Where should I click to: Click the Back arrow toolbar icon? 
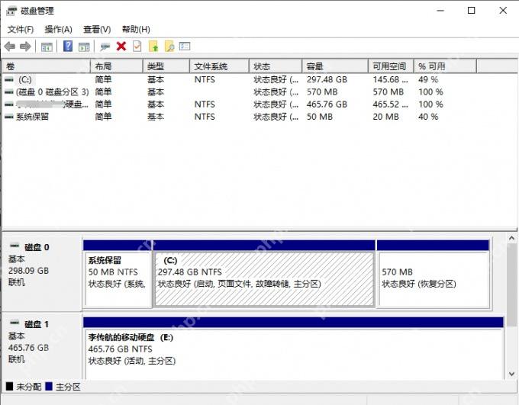(x=10, y=47)
